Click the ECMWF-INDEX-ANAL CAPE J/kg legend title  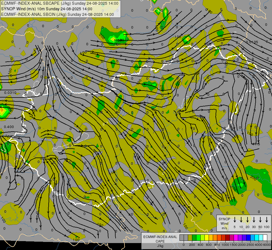(160, 241)
